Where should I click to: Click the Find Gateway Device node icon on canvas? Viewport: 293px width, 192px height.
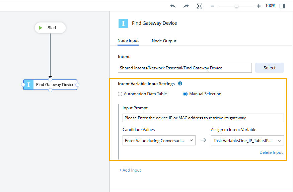coord(29,85)
